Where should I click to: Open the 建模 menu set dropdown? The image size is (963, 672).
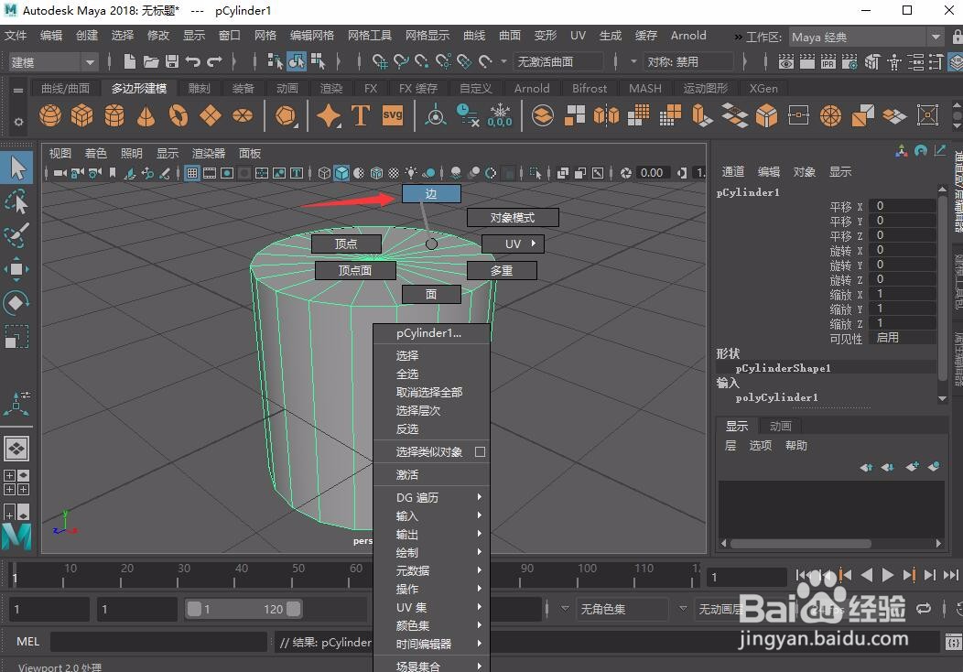pos(54,62)
